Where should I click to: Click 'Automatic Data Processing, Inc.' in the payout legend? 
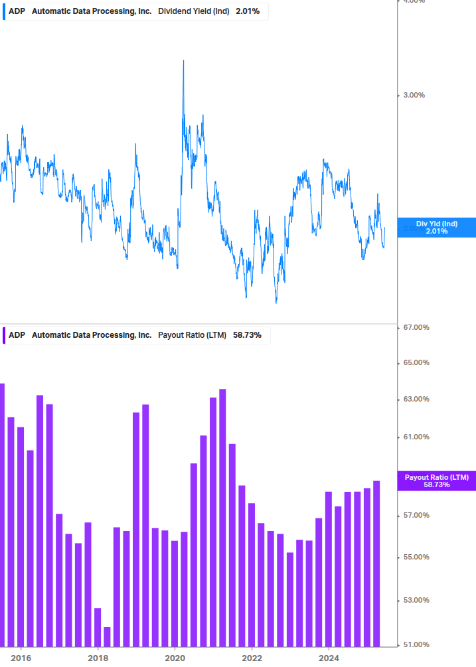(92, 335)
